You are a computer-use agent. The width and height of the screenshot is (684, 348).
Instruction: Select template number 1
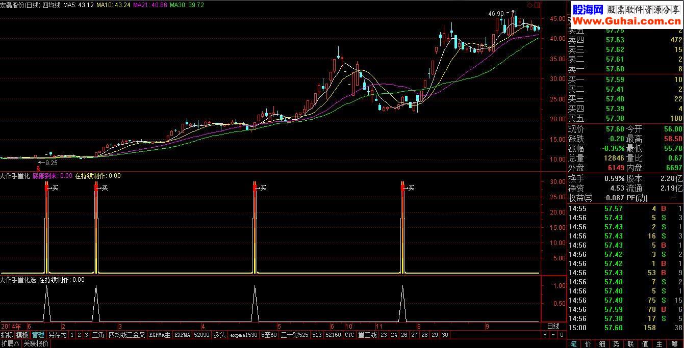[x=72, y=335]
